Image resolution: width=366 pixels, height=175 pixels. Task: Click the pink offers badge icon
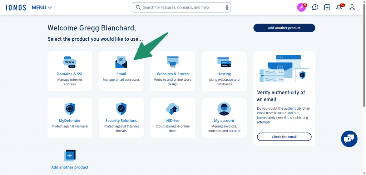302,7
